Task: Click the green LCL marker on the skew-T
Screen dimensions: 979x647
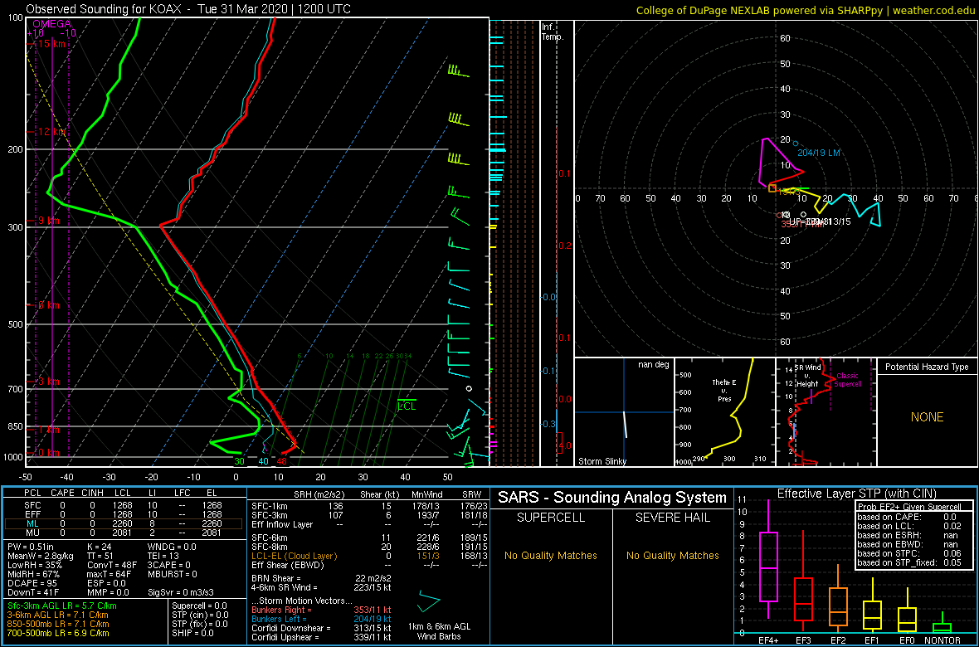Action: pos(407,405)
